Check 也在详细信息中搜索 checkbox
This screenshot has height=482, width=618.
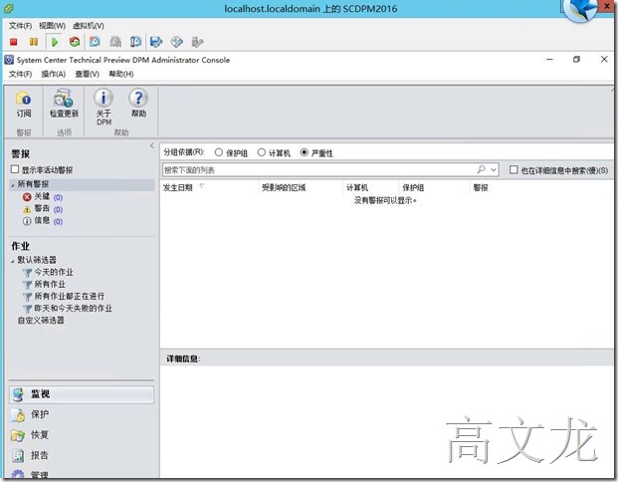coord(514,169)
